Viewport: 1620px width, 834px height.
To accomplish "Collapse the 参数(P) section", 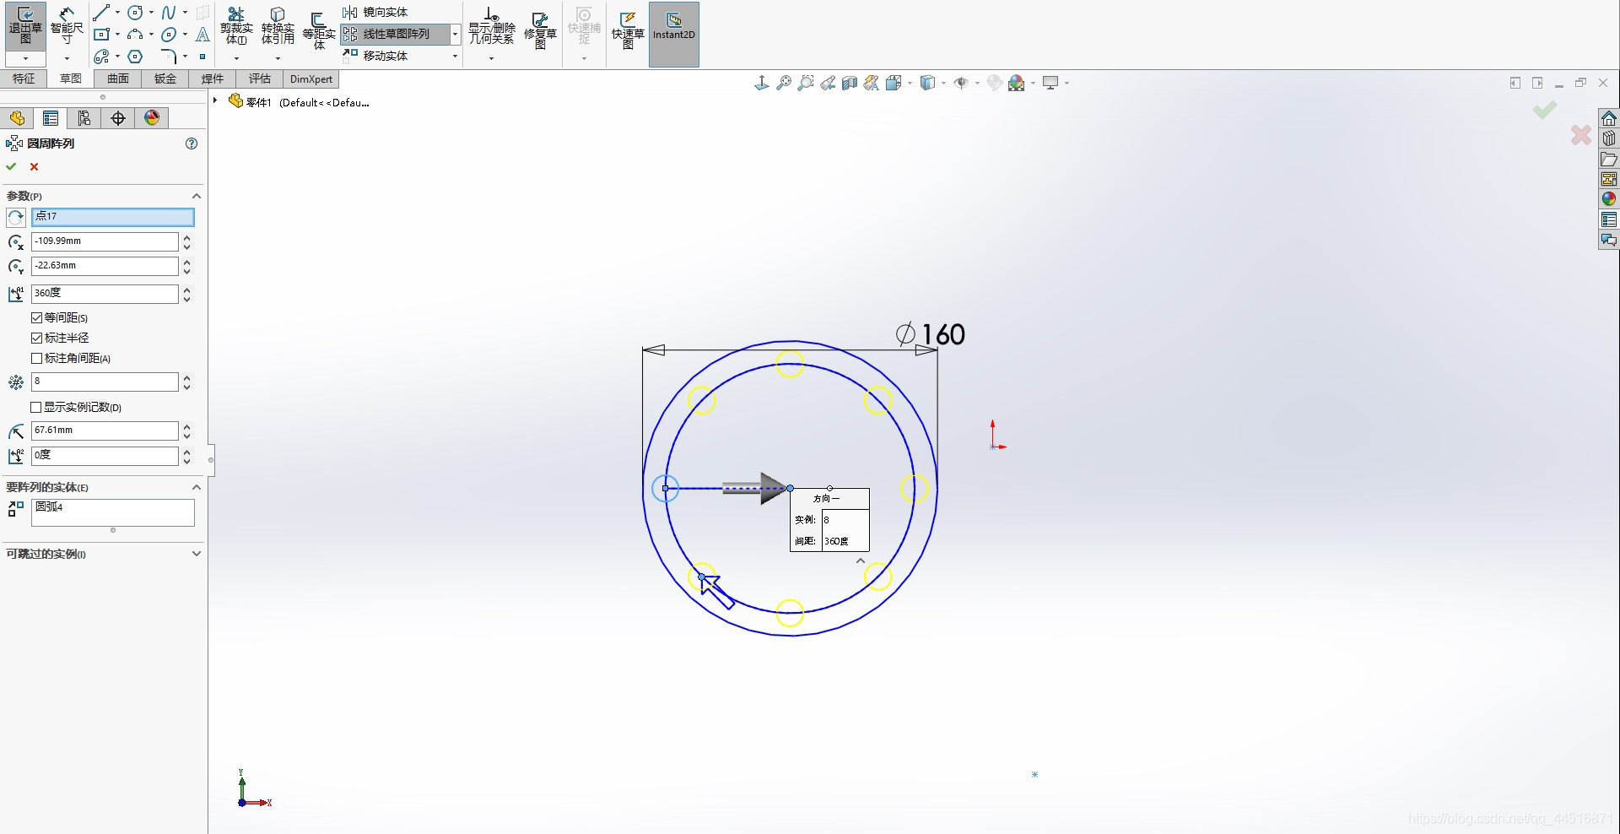I will [x=197, y=196].
